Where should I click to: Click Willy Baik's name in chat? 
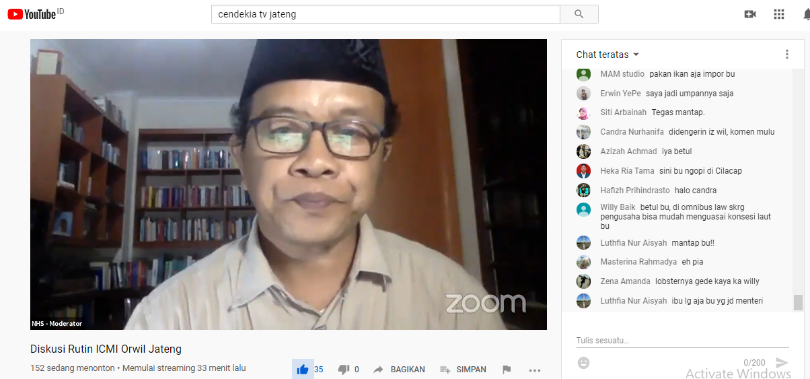point(618,207)
